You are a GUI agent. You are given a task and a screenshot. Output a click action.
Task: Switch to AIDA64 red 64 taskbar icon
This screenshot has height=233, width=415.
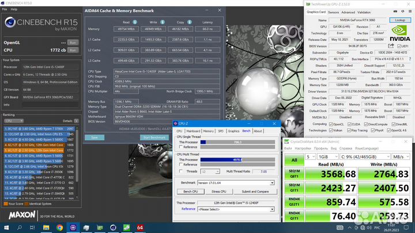140,227
